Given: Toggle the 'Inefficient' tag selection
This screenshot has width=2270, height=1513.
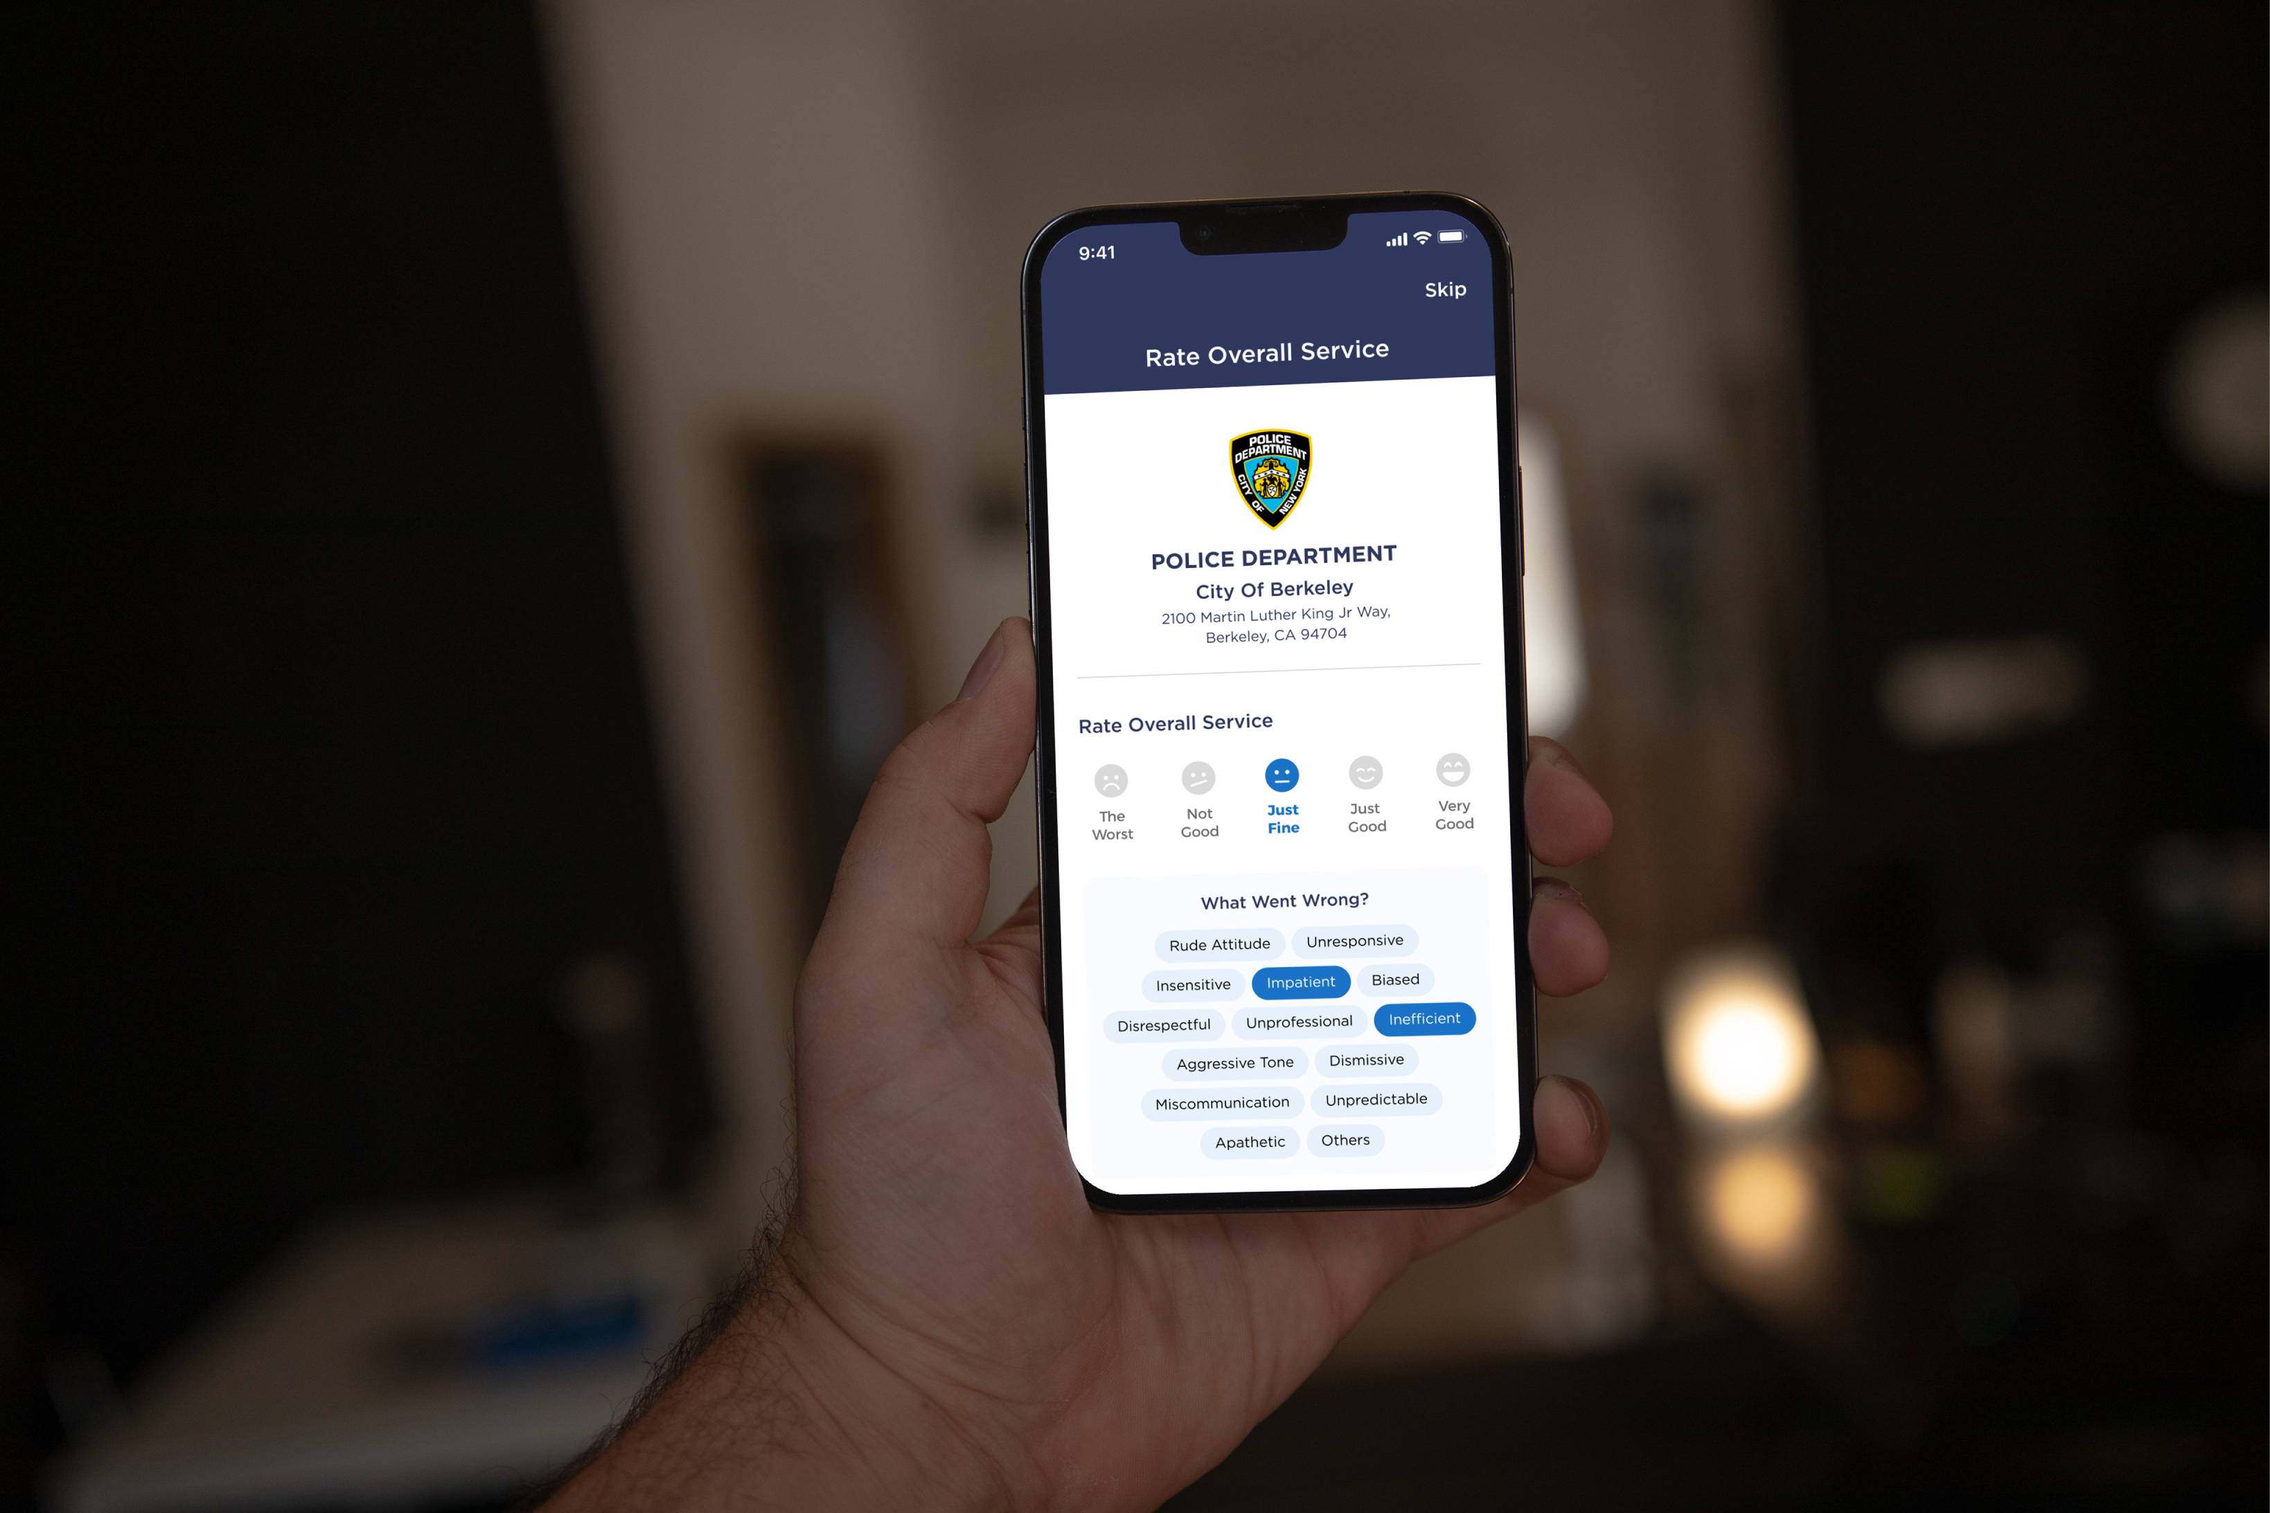Looking at the screenshot, I should pos(1423,1018).
